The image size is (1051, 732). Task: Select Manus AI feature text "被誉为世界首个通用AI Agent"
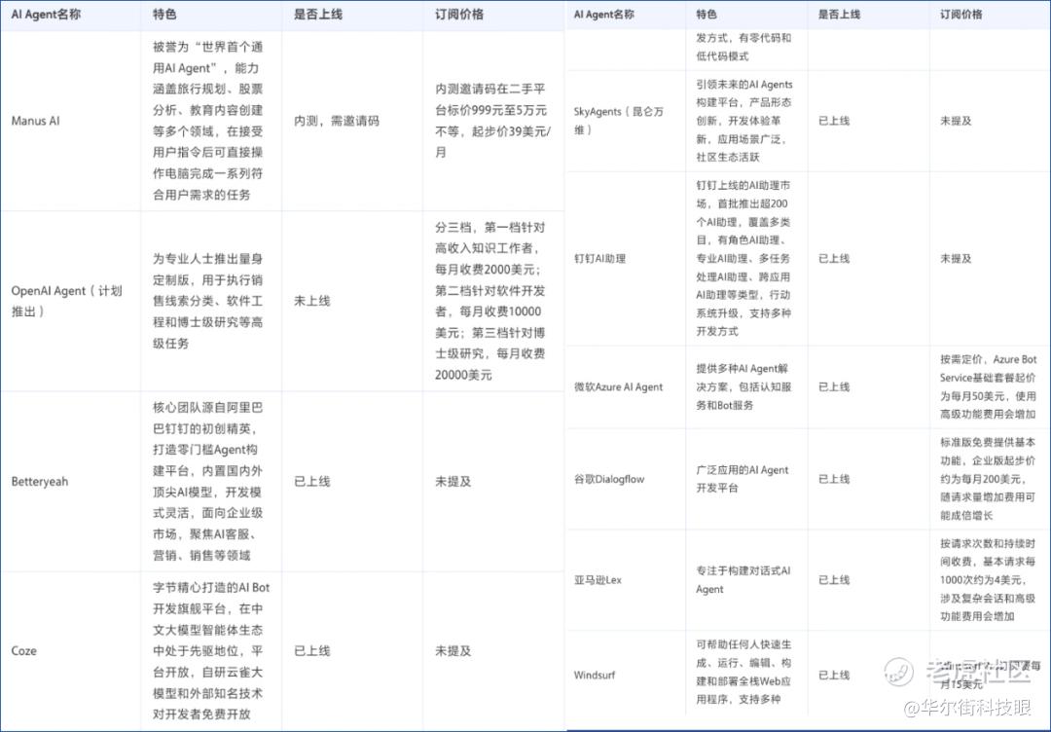[207, 57]
